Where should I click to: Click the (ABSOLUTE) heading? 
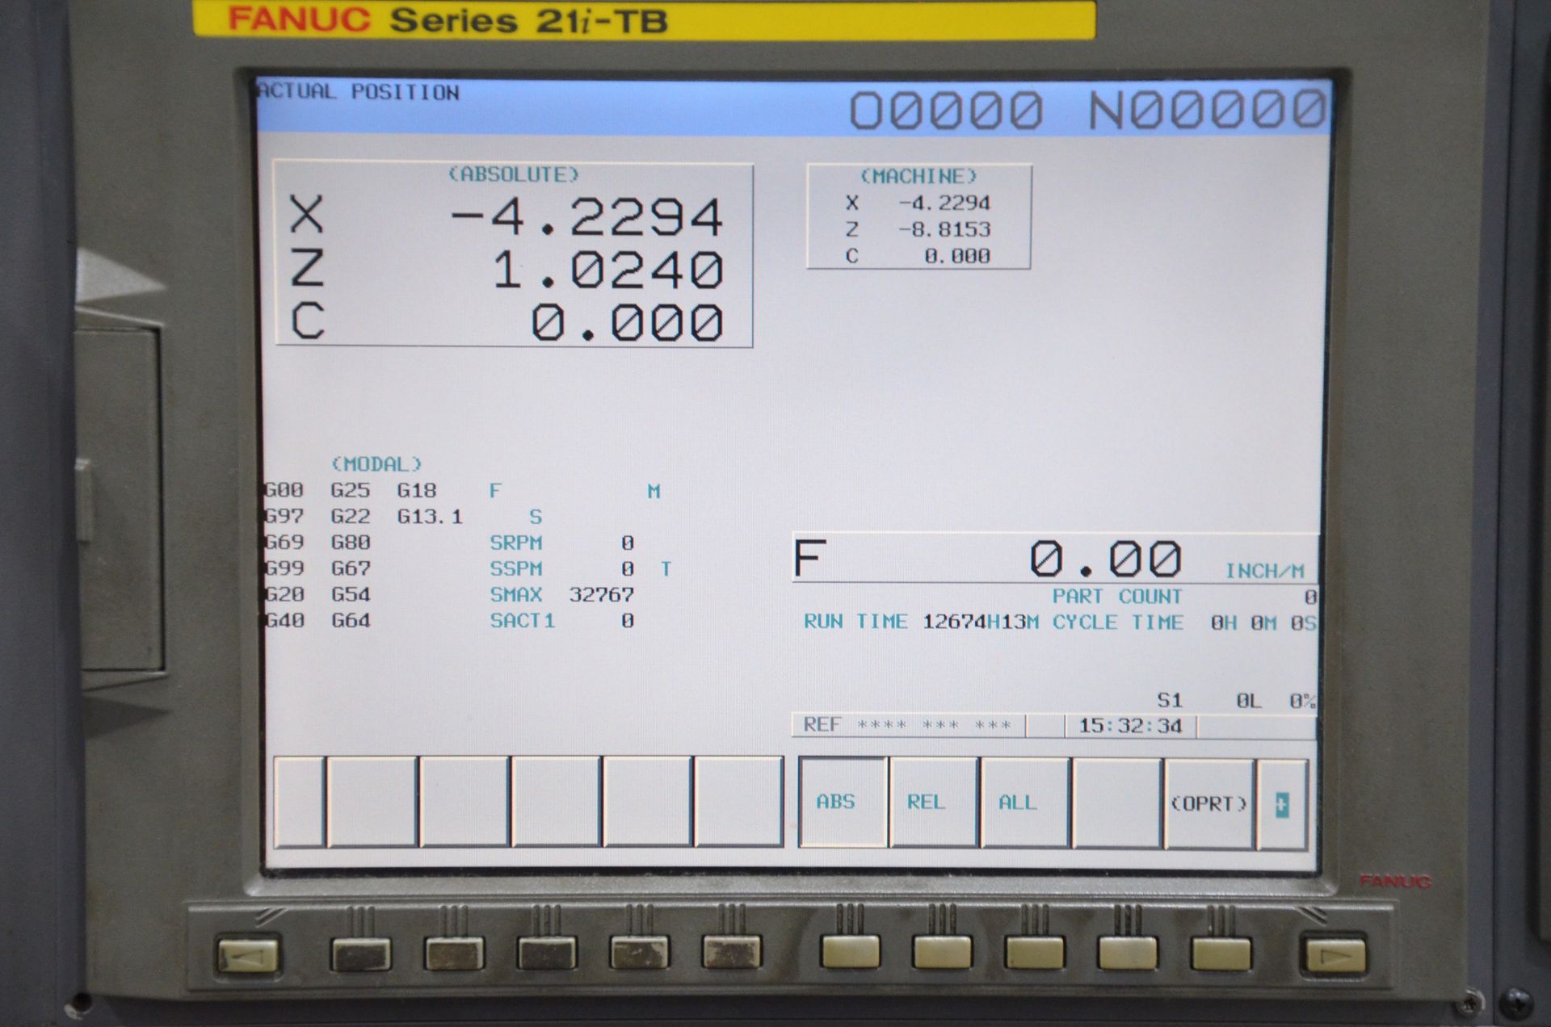514,174
